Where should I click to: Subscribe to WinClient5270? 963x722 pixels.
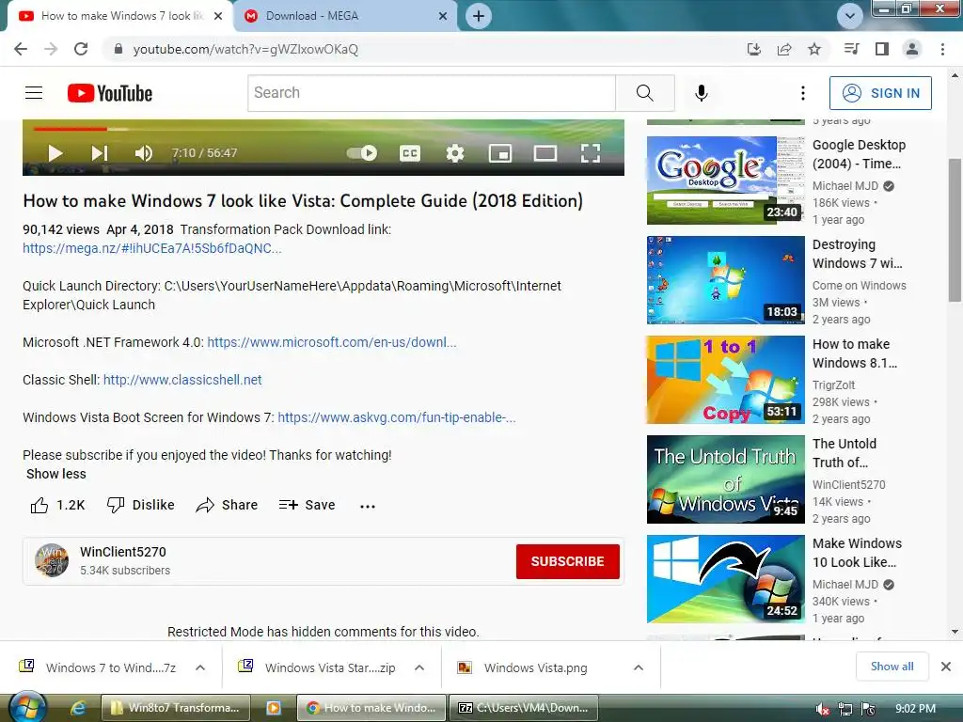[567, 561]
